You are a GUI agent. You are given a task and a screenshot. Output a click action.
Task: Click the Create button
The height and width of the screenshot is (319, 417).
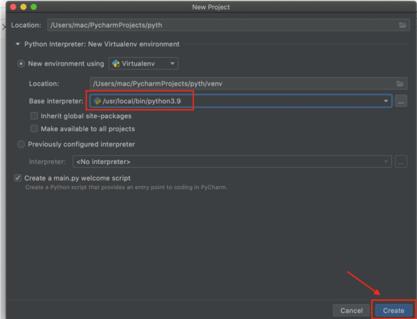(x=393, y=311)
